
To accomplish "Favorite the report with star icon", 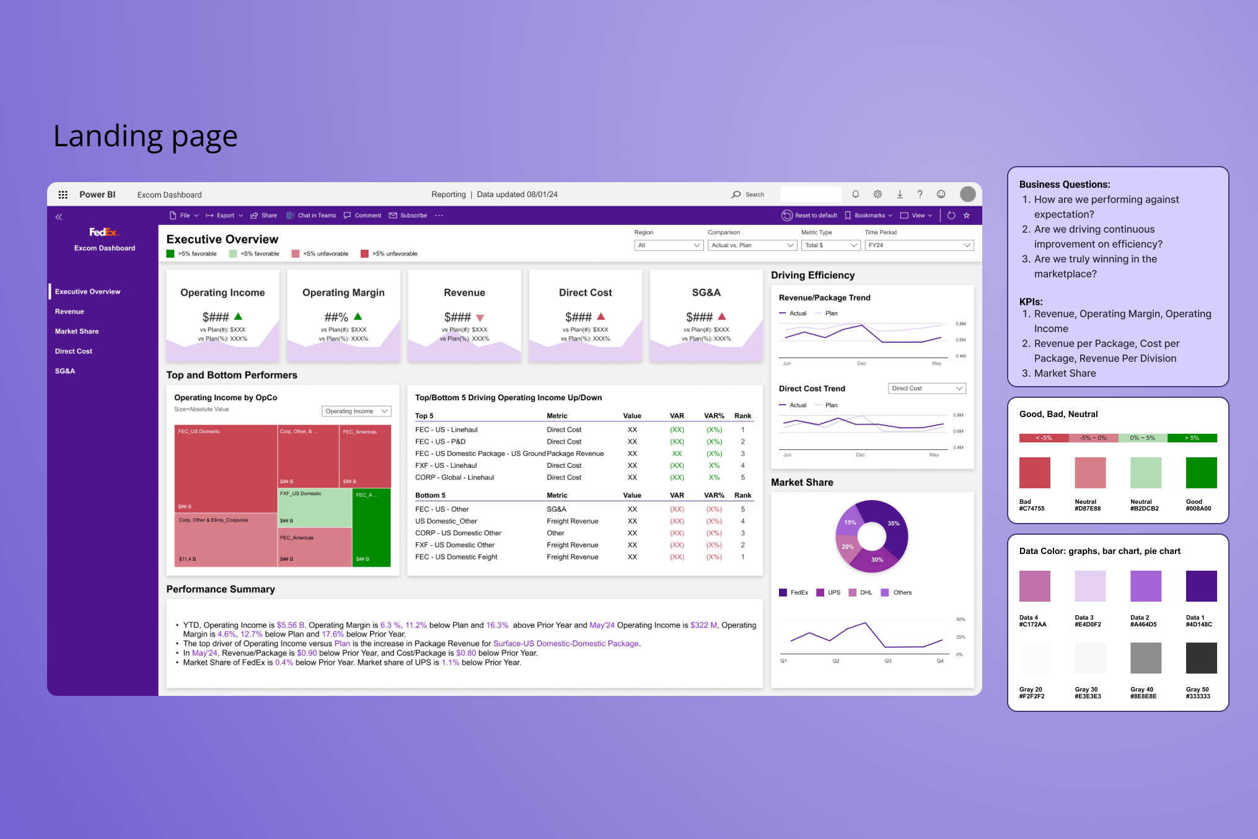I will (967, 216).
